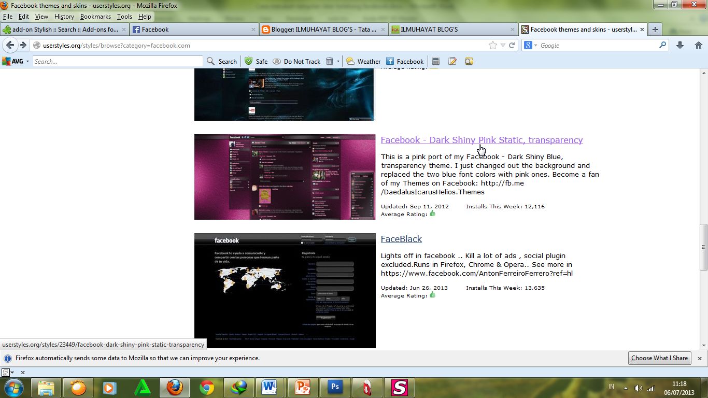This screenshot has width=708, height=398.
Task: Open the AVG toolbar Facebook shortcut
Action: click(x=405, y=61)
